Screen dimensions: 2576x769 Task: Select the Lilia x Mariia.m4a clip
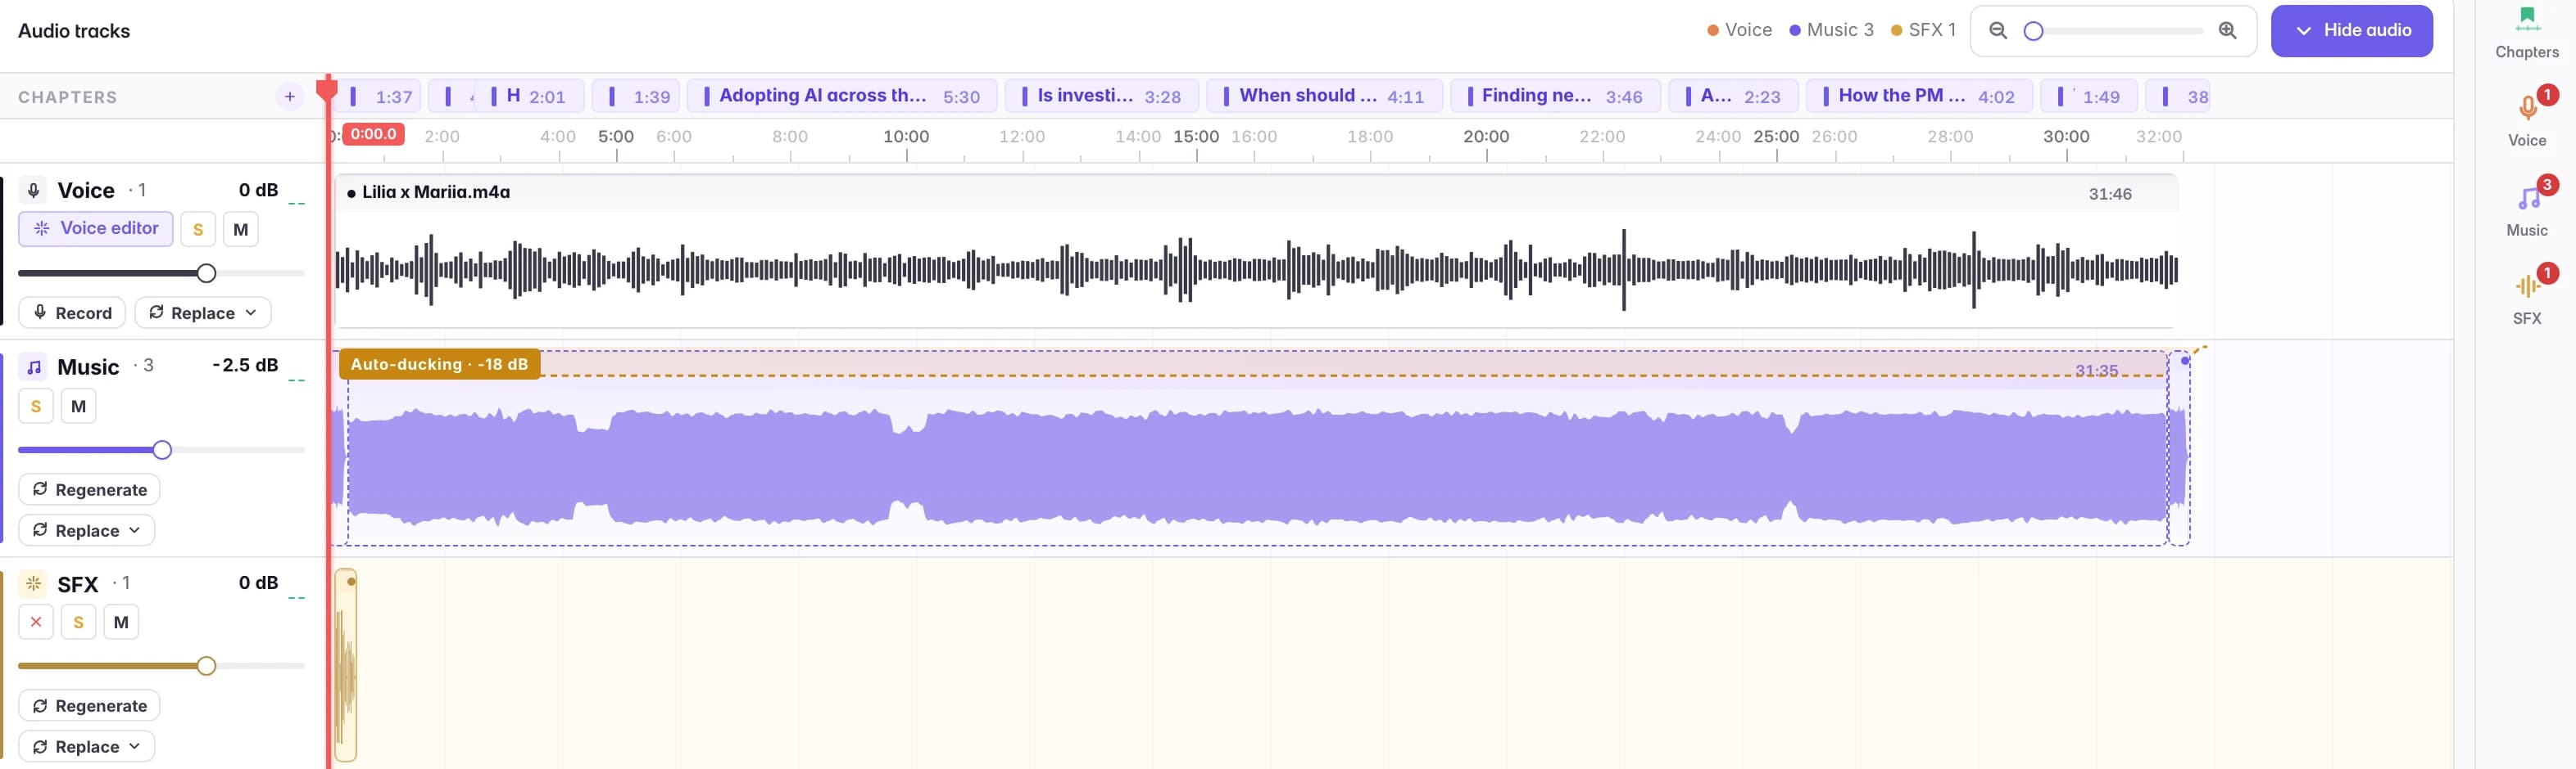pos(1257,250)
